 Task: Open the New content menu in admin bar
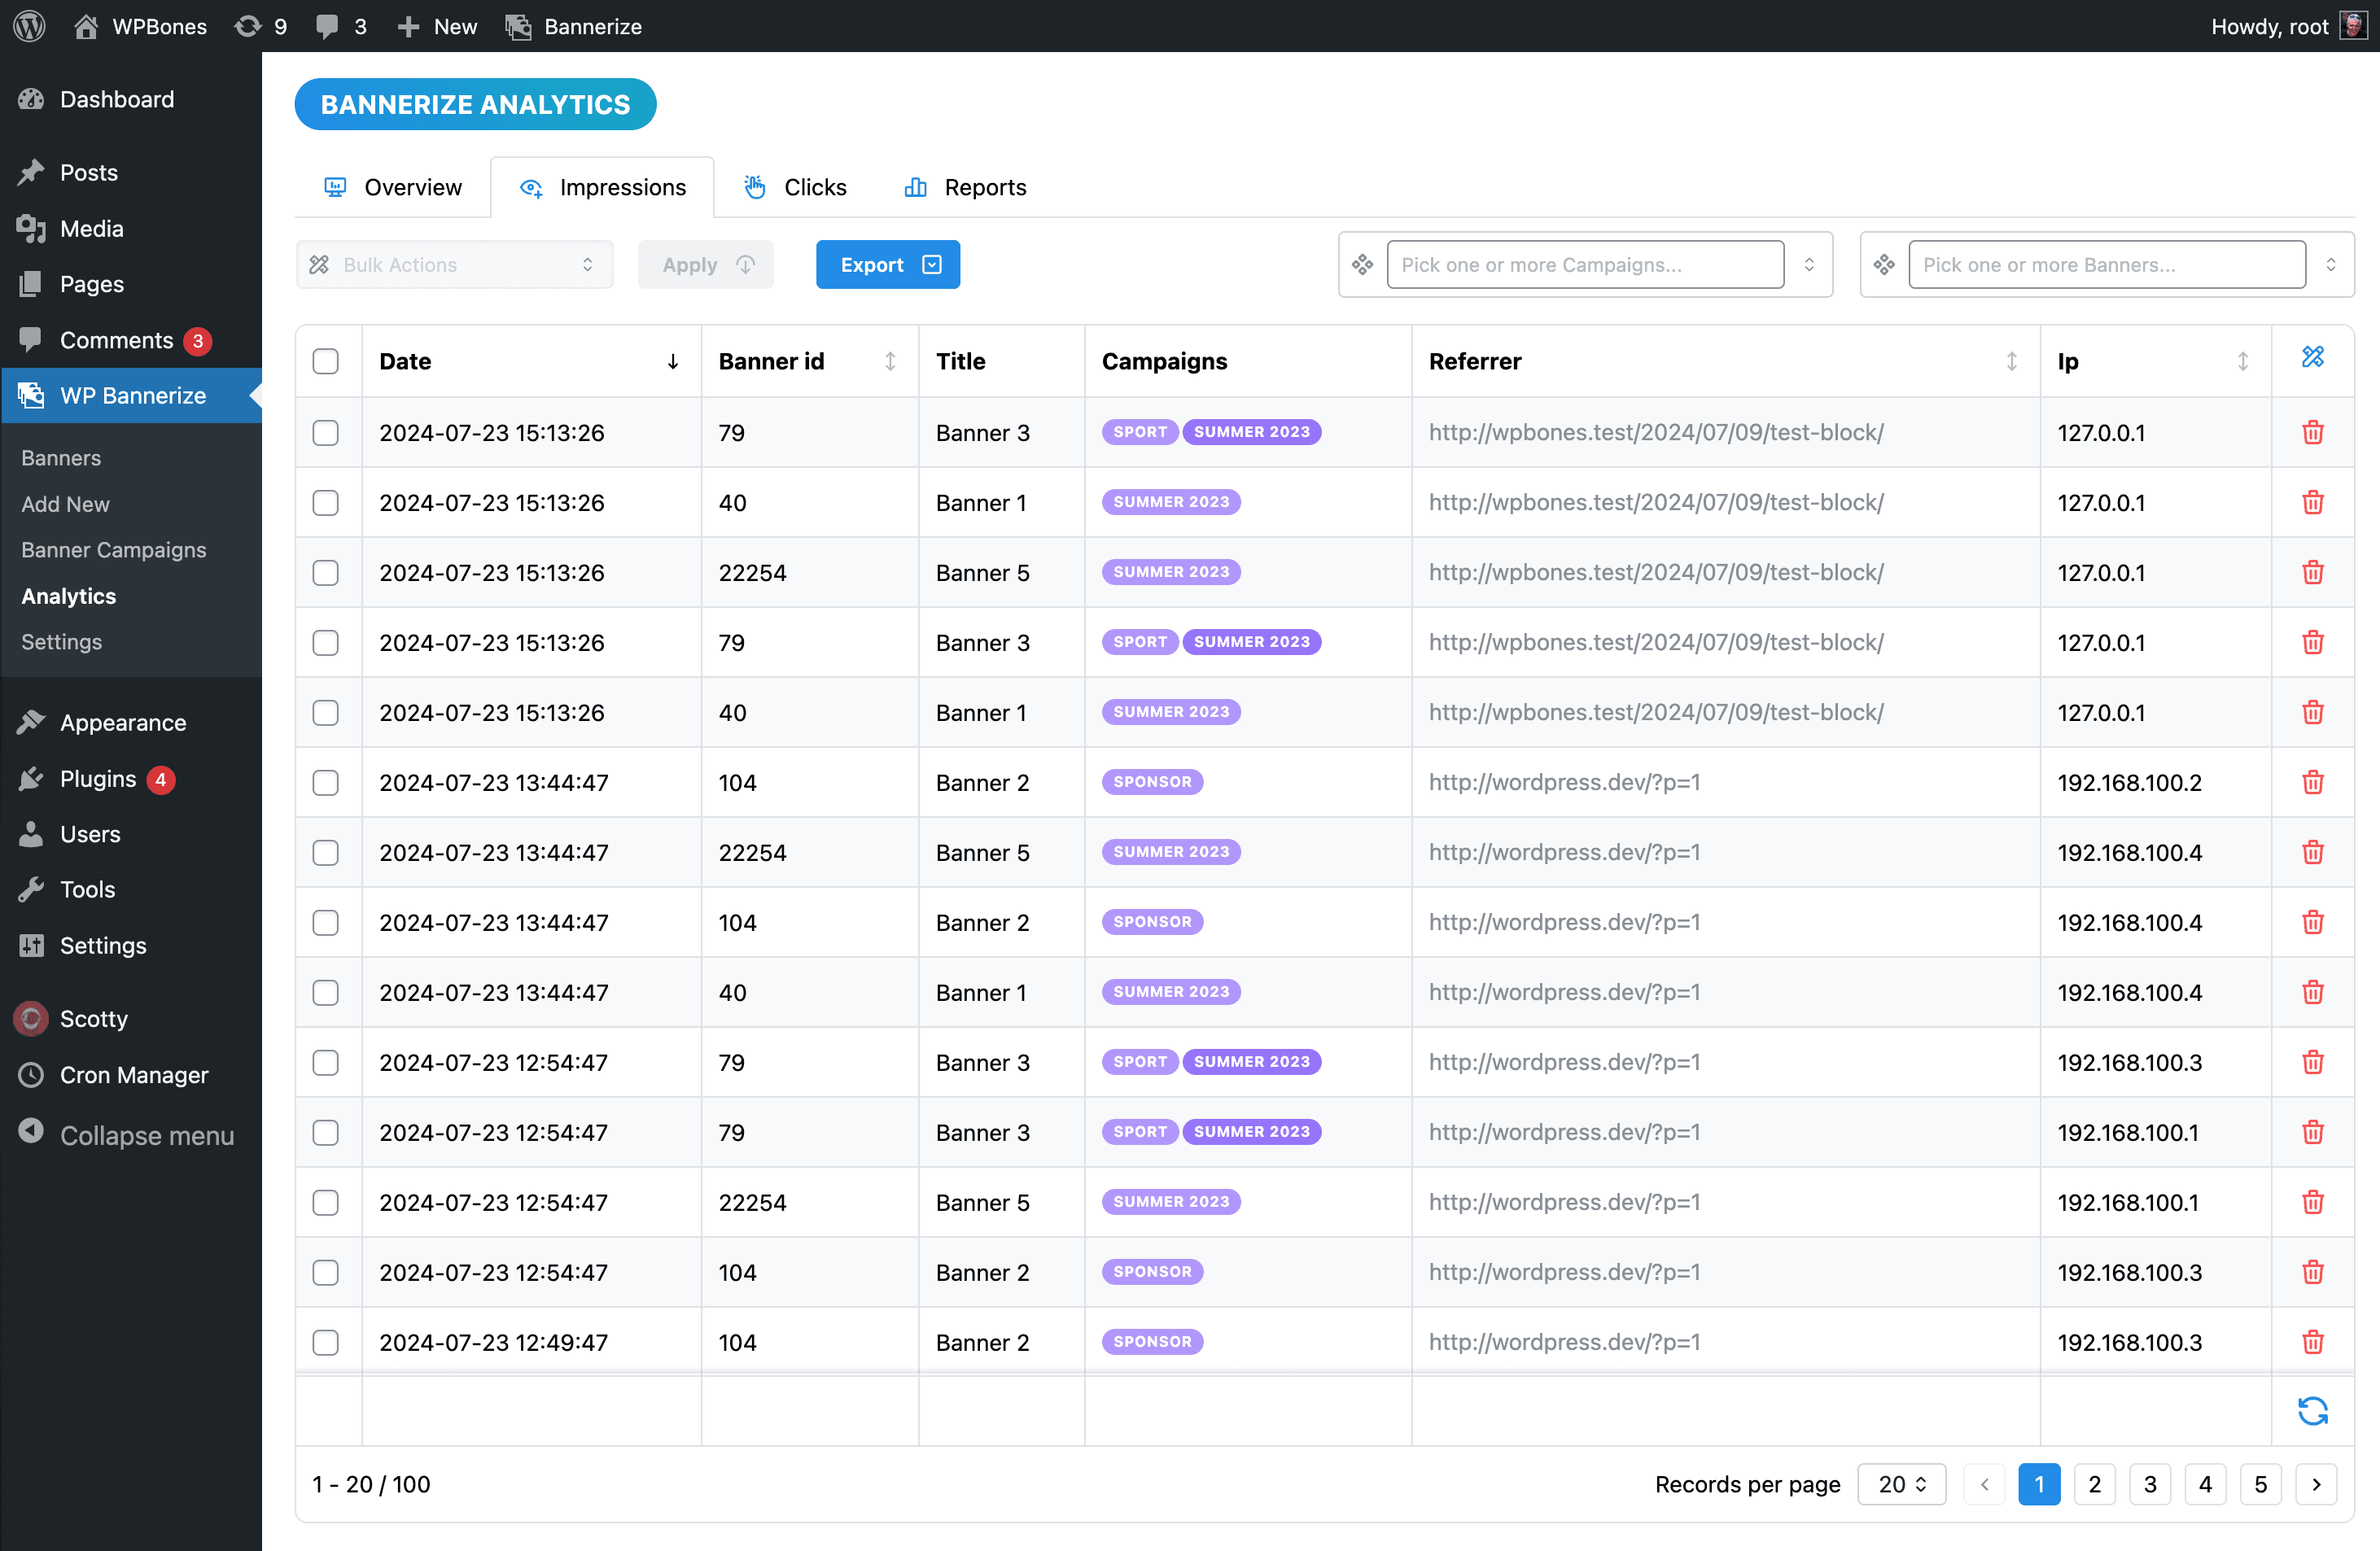(437, 26)
